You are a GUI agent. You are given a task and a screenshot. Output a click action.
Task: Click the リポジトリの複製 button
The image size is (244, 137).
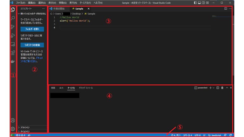(x=32, y=45)
